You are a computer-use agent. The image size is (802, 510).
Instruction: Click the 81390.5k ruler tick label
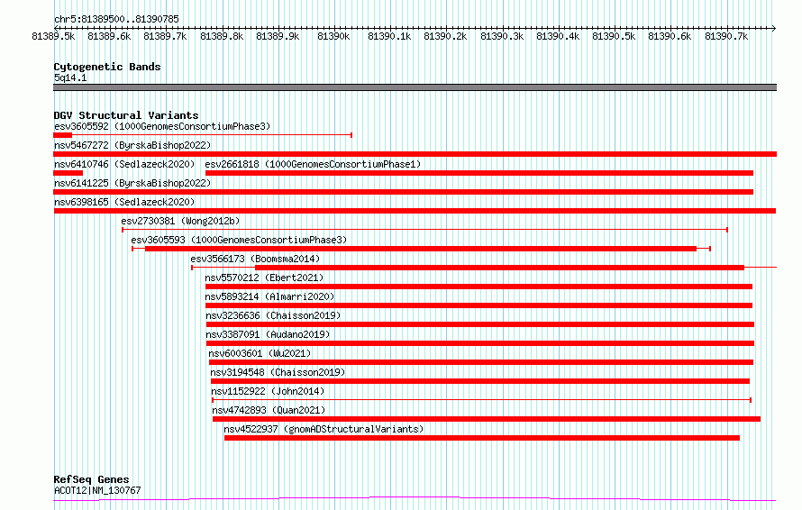[614, 36]
